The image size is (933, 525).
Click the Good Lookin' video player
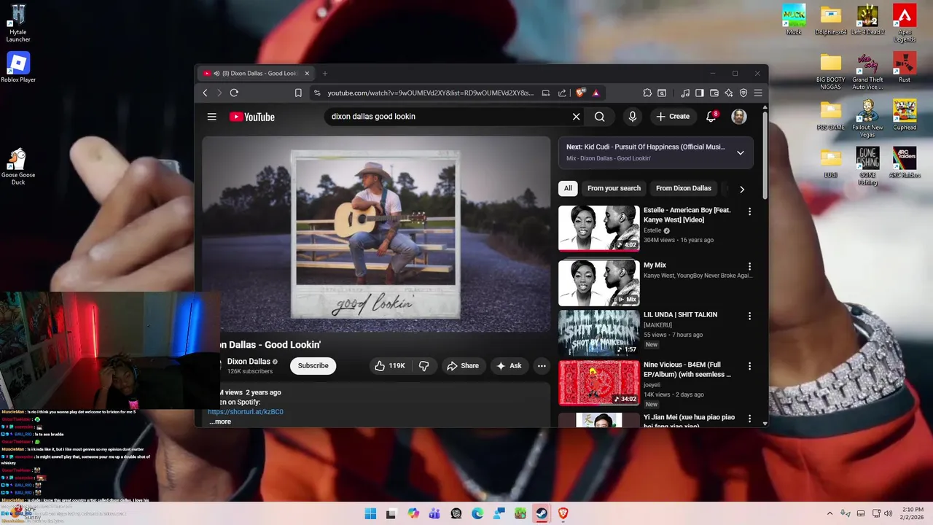click(x=376, y=234)
